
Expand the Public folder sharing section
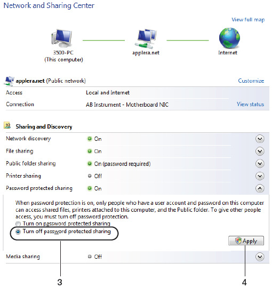[x=260, y=163]
